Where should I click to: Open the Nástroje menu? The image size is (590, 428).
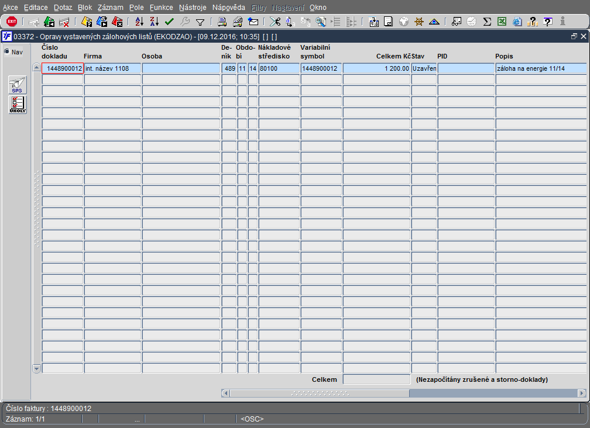point(193,8)
